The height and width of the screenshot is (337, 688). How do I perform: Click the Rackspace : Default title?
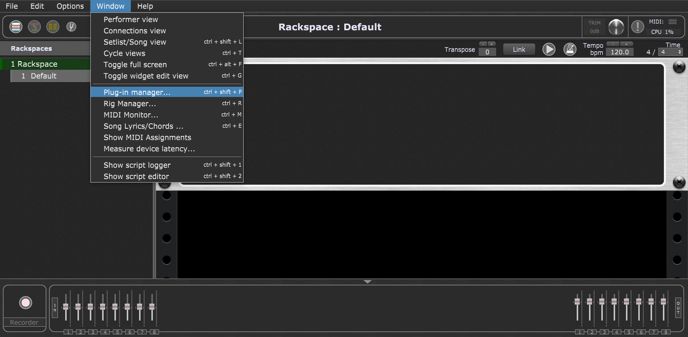tap(330, 27)
